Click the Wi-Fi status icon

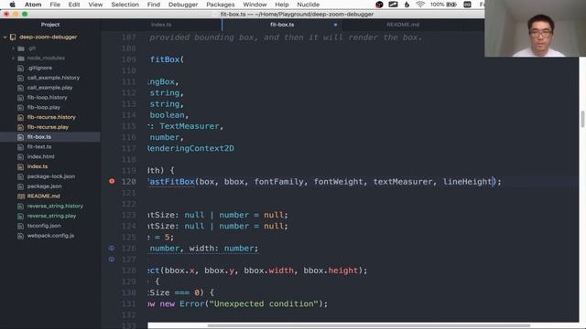[x=420, y=5]
